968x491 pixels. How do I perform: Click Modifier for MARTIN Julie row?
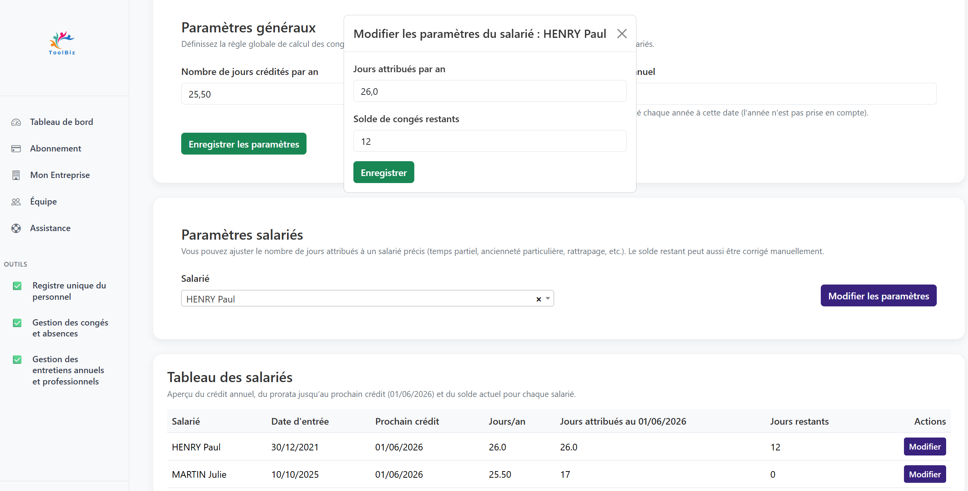pyautogui.click(x=924, y=474)
